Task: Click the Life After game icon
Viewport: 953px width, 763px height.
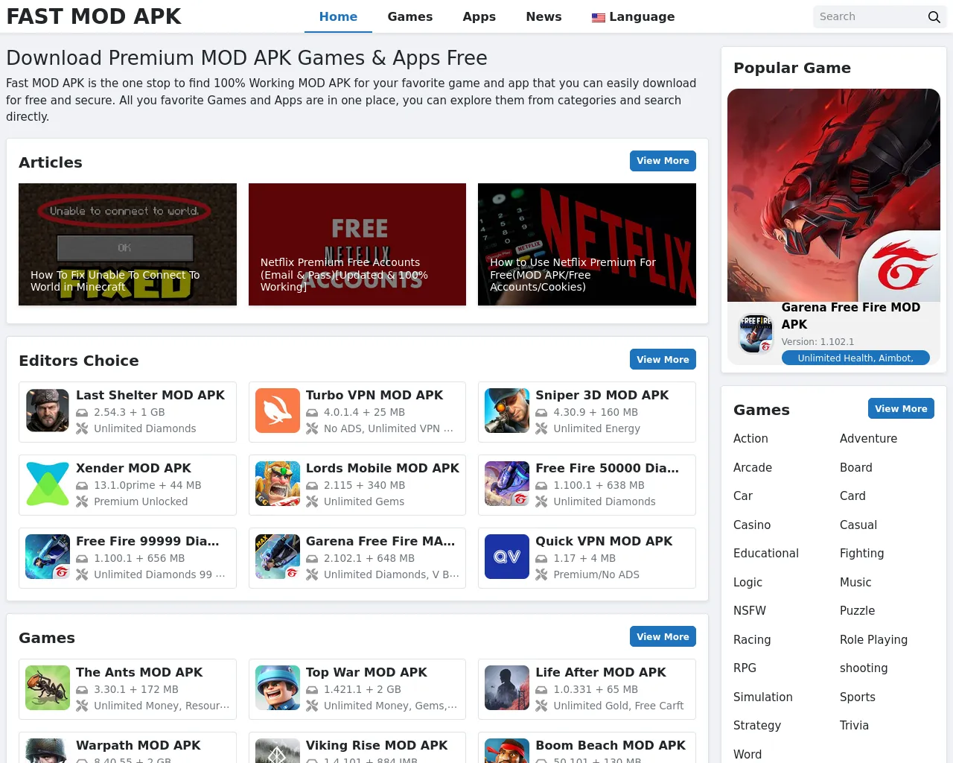Action: (x=507, y=688)
